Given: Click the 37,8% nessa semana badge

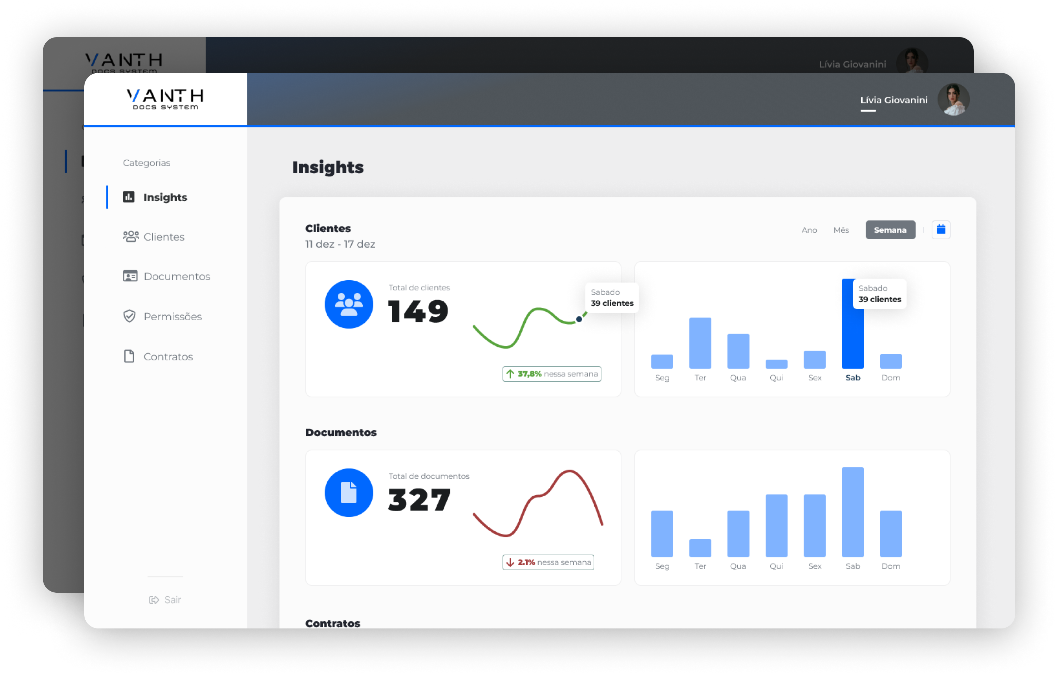Looking at the screenshot, I should tap(552, 373).
